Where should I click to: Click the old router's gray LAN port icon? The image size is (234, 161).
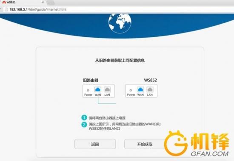click(107, 89)
